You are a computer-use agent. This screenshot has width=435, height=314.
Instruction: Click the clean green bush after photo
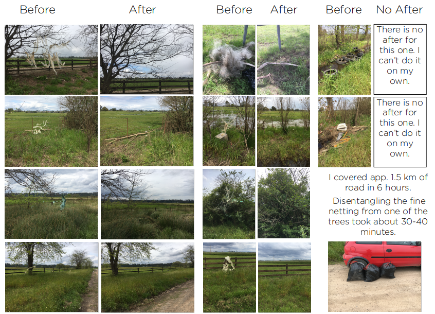283,203
